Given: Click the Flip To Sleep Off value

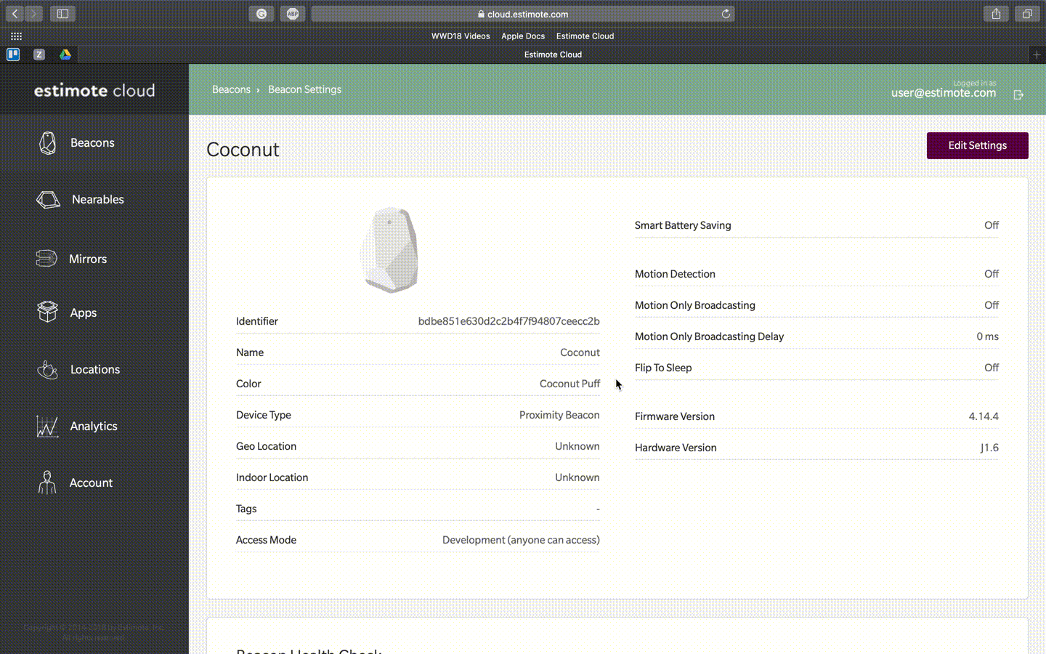Looking at the screenshot, I should 992,368.
